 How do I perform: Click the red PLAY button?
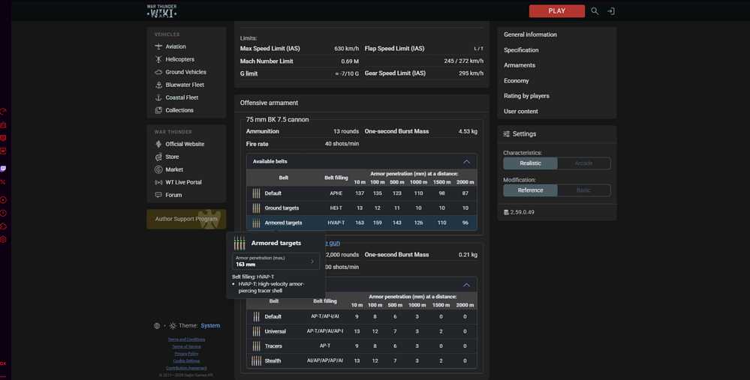pyautogui.click(x=557, y=11)
